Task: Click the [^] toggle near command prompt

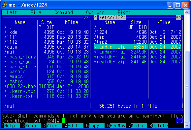Action: pos(179,121)
